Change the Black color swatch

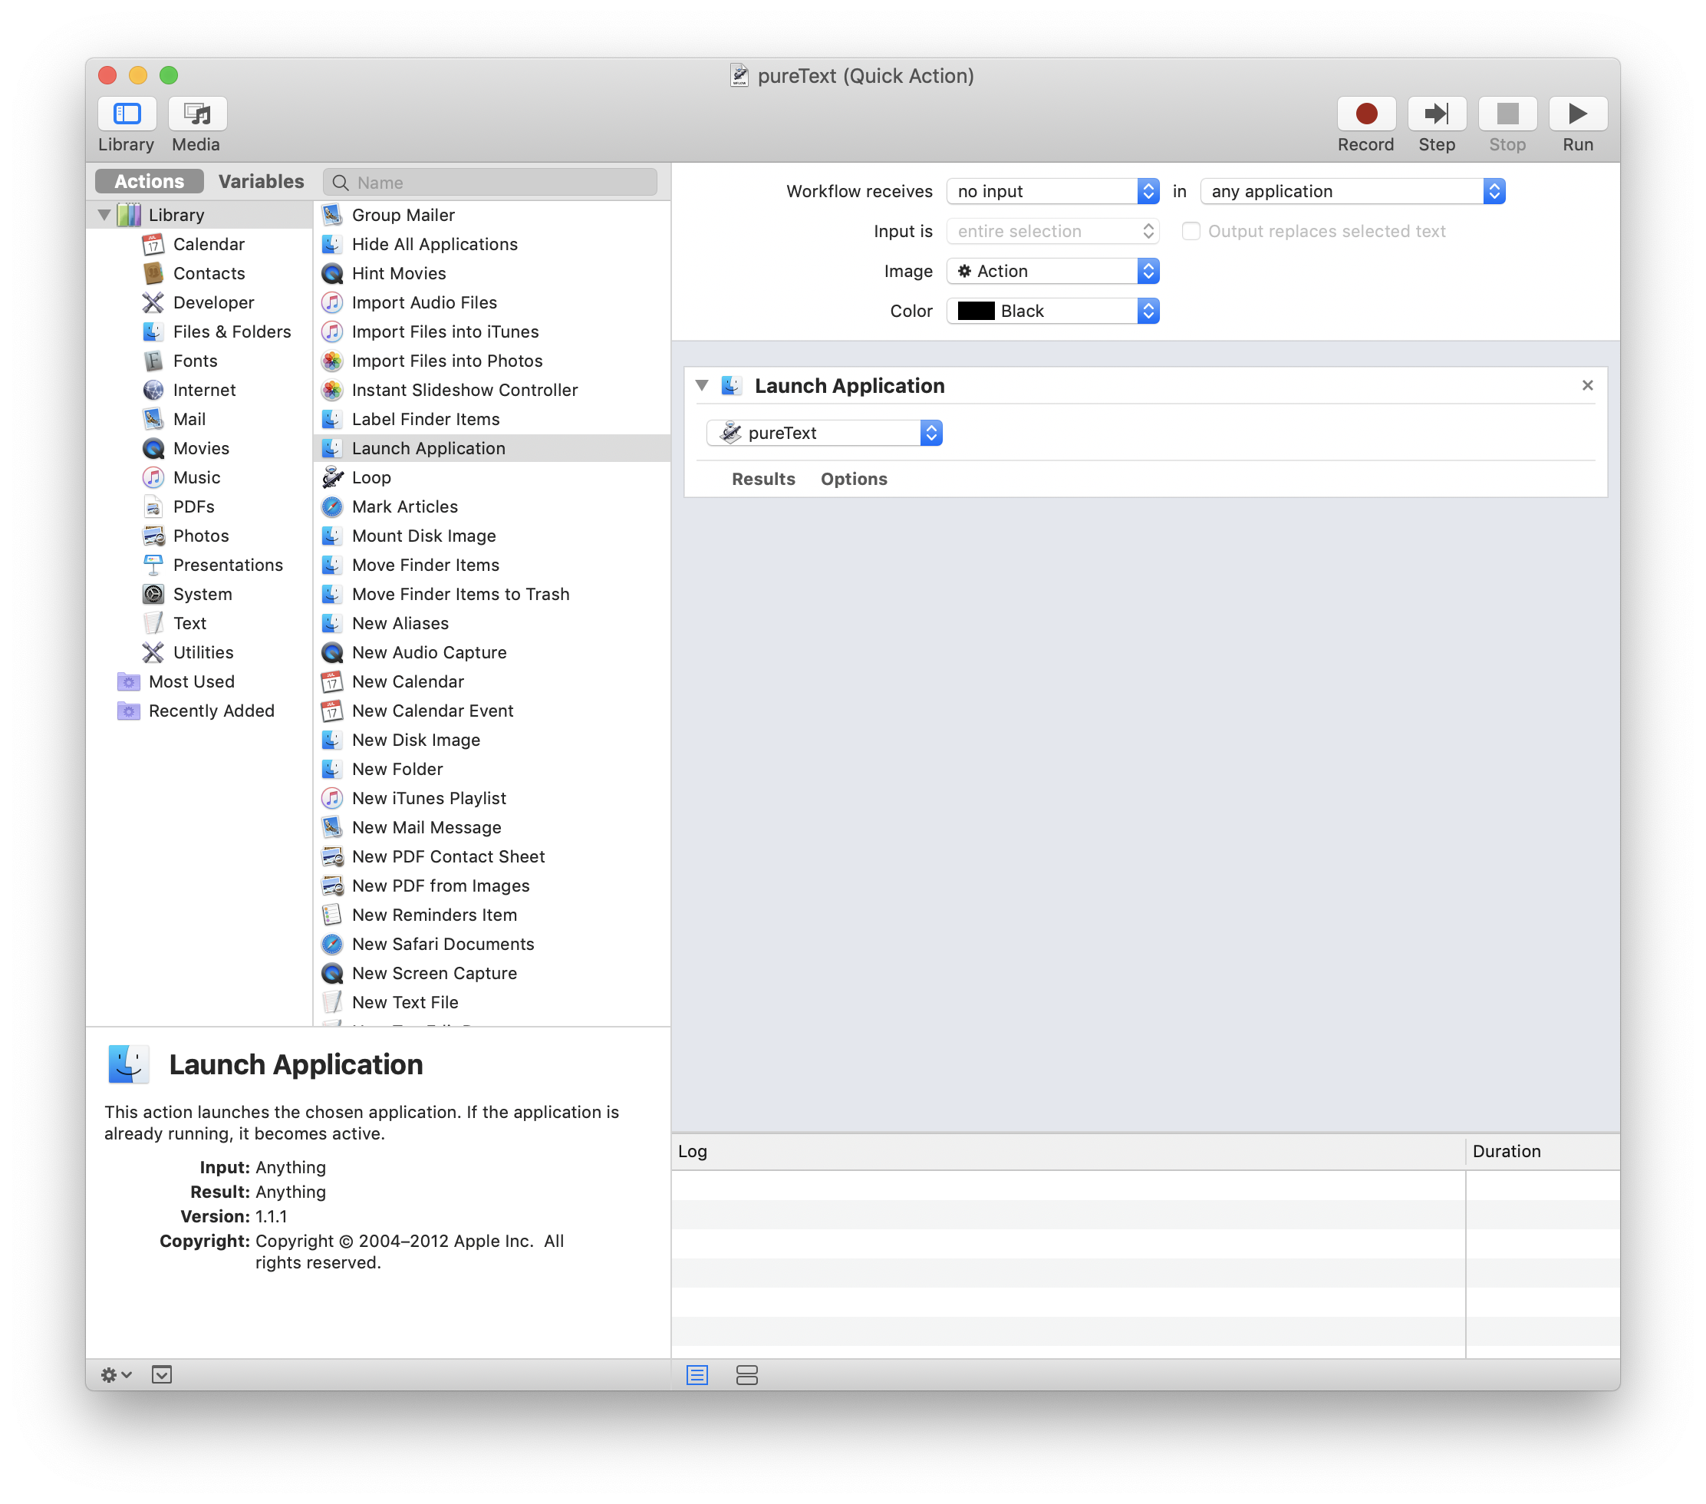[x=1052, y=311]
